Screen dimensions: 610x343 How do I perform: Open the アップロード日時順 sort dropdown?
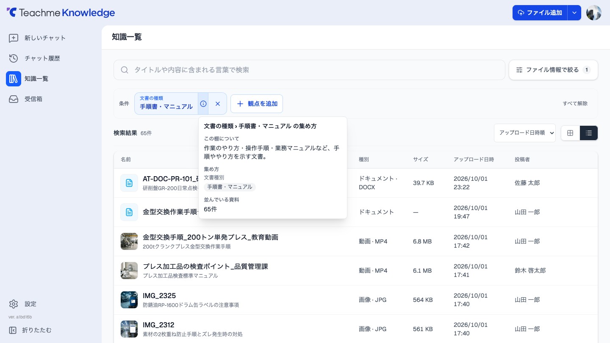tap(525, 133)
